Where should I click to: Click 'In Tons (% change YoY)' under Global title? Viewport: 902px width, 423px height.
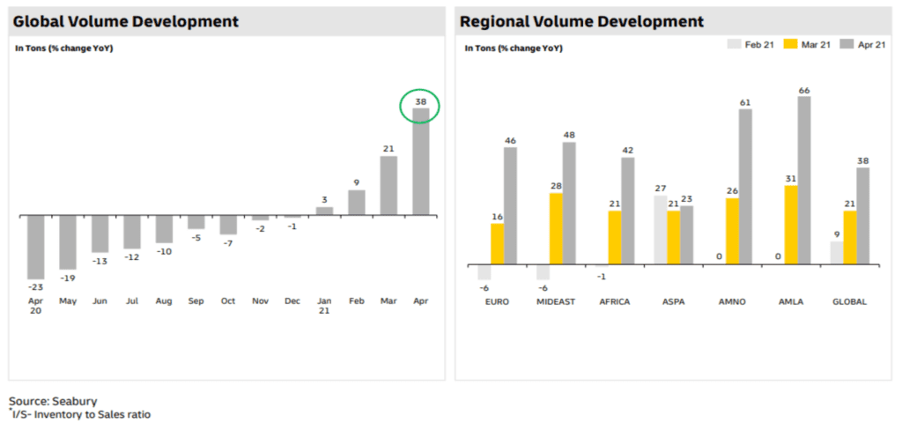click(63, 48)
